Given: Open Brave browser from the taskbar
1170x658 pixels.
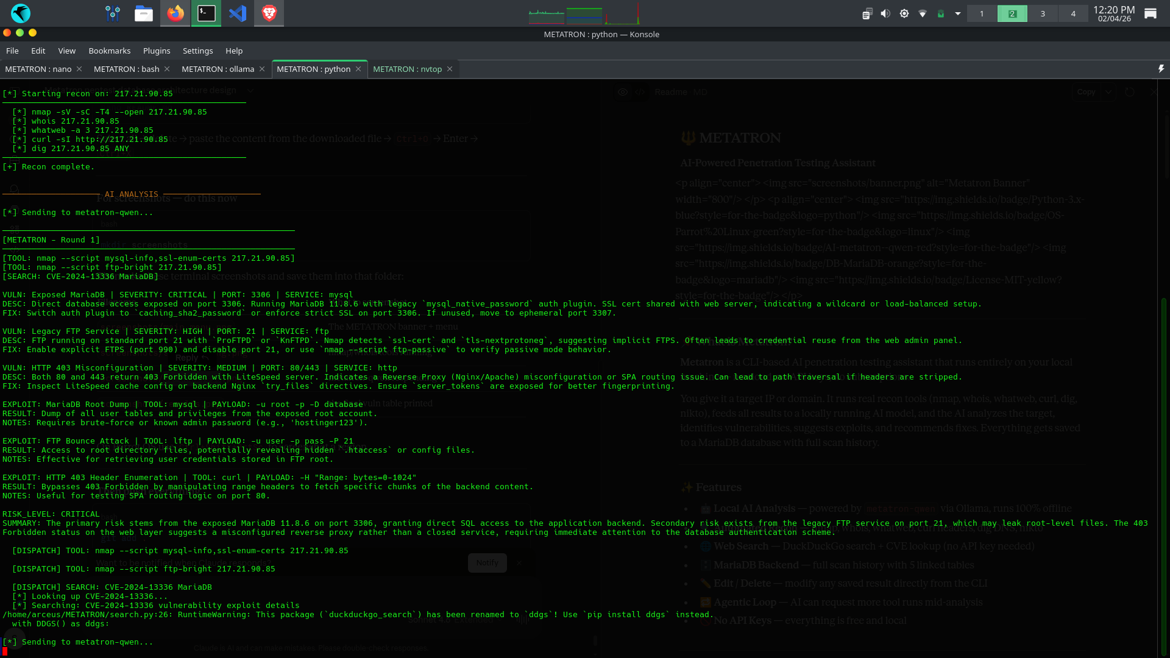Looking at the screenshot, I should tap(269, 13).
